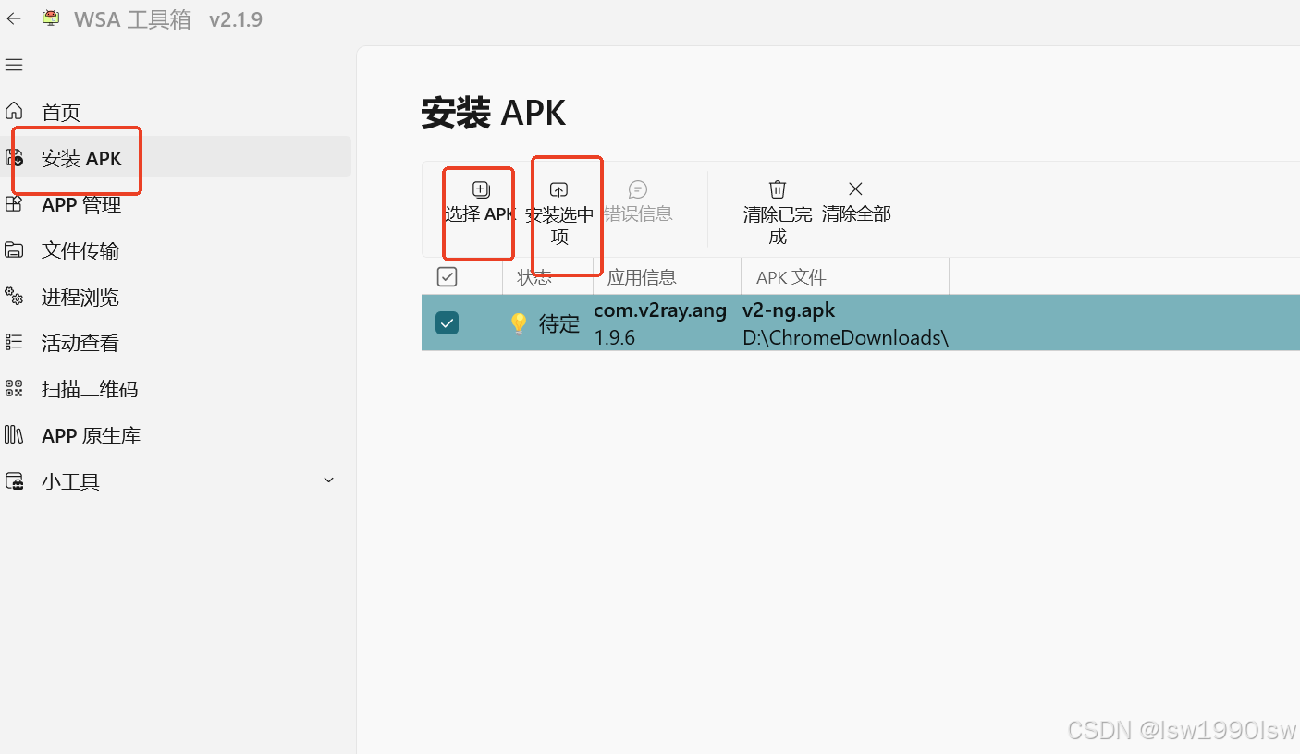The height and width of the screenshot is (754, 1300).
Task: Click the 选择 APK button label
Action: 479,214
